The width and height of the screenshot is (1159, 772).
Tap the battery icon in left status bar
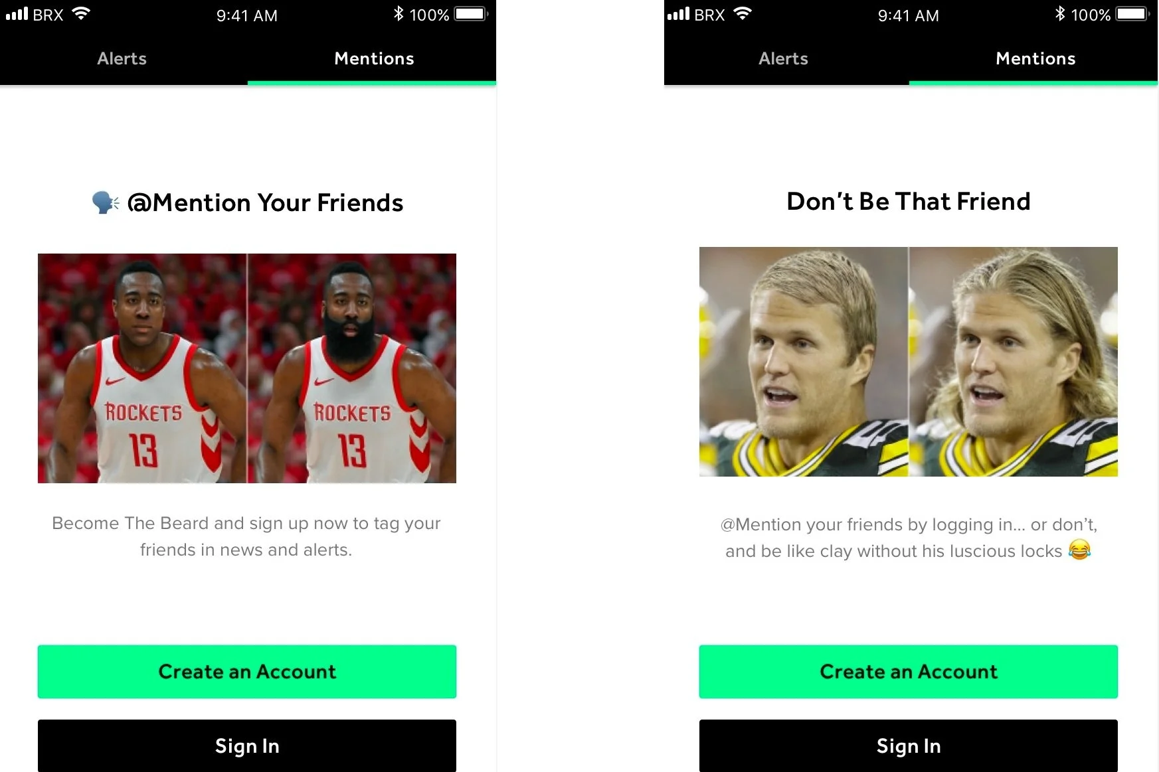pos(472,14)
